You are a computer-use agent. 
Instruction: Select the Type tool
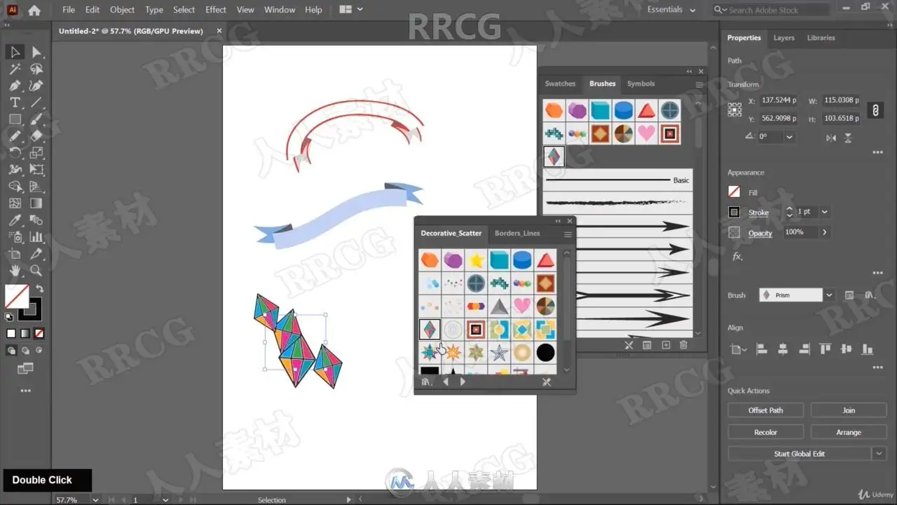[x=15, y=102]
